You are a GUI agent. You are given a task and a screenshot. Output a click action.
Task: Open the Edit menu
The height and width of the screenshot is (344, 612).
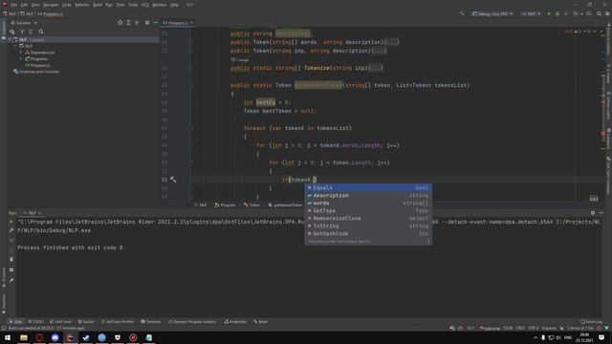coord(24,5)
